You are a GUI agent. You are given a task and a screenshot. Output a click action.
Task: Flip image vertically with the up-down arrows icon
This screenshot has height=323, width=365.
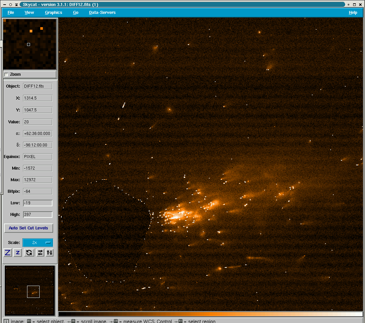tap(50, 253)
